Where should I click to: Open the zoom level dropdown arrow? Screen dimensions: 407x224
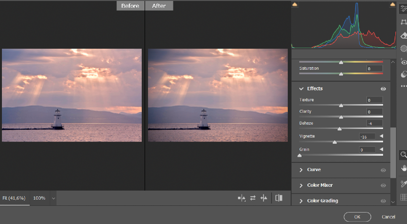coord(53,198)
